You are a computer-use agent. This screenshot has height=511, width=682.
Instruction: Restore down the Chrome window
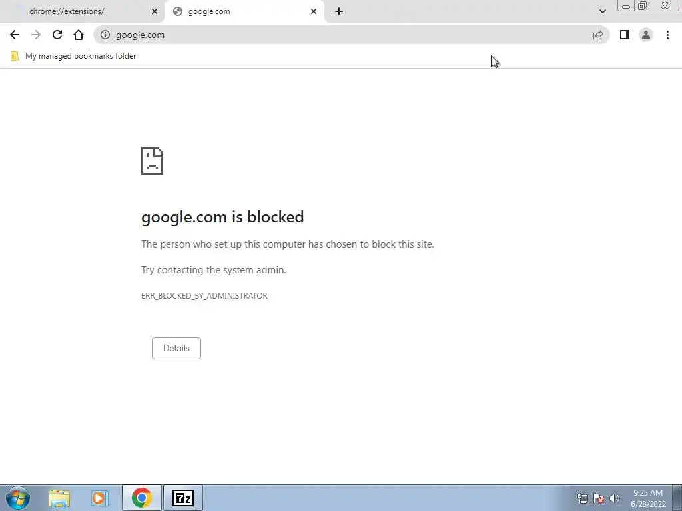[x=642, y=5]
